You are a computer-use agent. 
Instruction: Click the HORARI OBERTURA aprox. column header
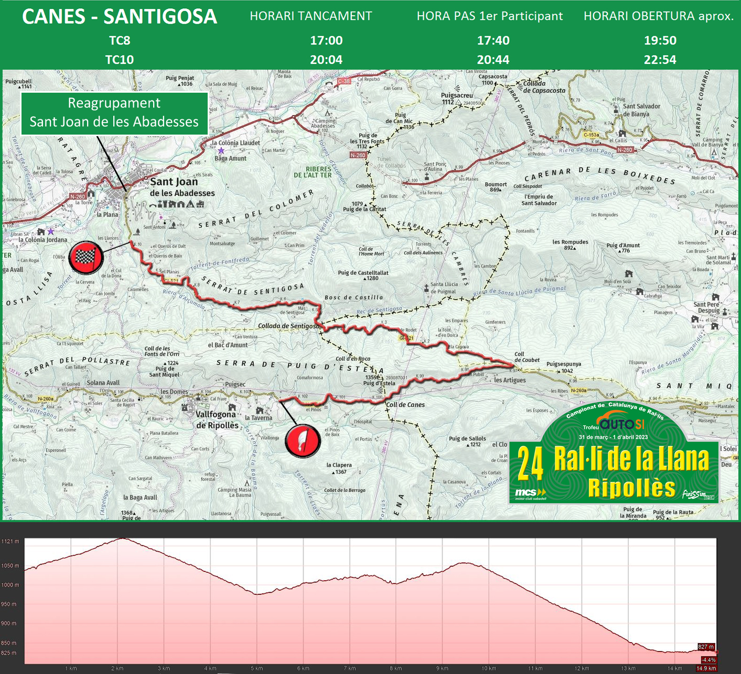(659, 16)
